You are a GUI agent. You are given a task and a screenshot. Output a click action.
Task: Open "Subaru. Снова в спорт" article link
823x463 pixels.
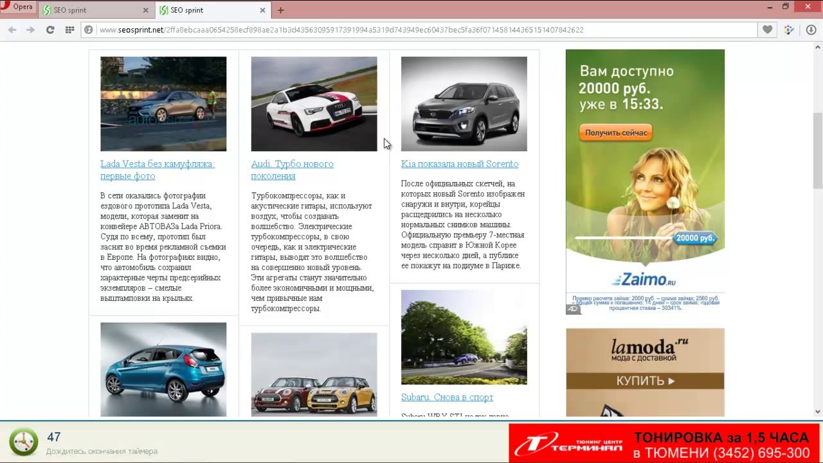(447, 397)
